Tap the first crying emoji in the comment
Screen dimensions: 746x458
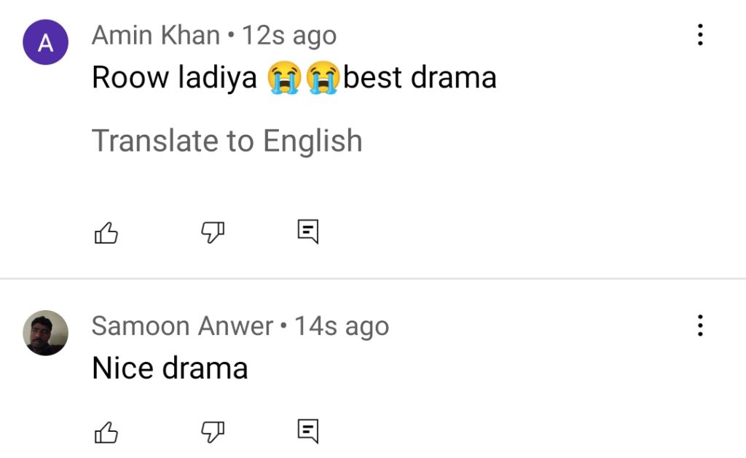(285, 77)
